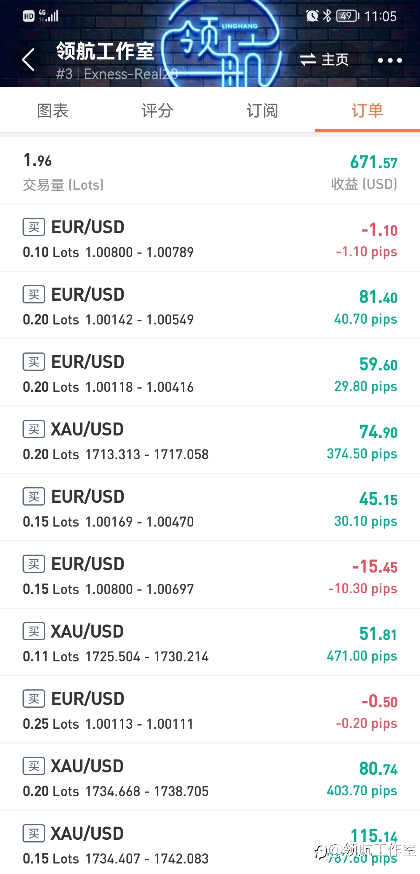Open the EUR/USD order with 81.40 profit
Viewport: 420px width, 874px height.
pyautogui.click(x=210, y=306)
